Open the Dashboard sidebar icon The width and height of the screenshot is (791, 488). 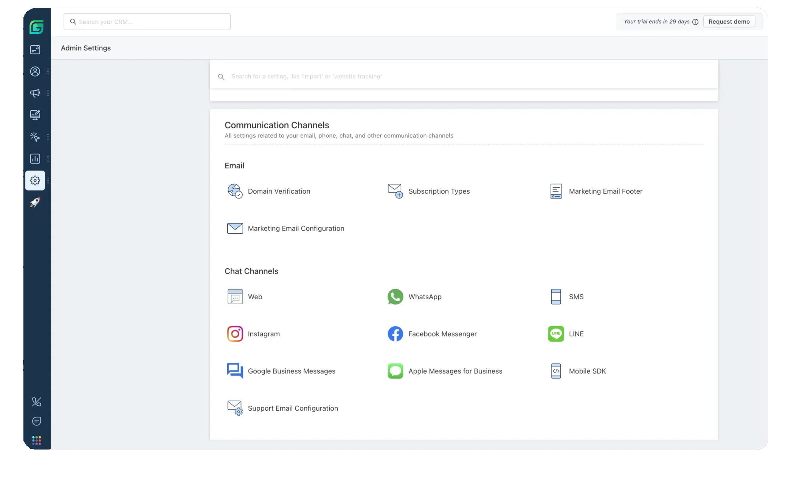coord(35,49)
